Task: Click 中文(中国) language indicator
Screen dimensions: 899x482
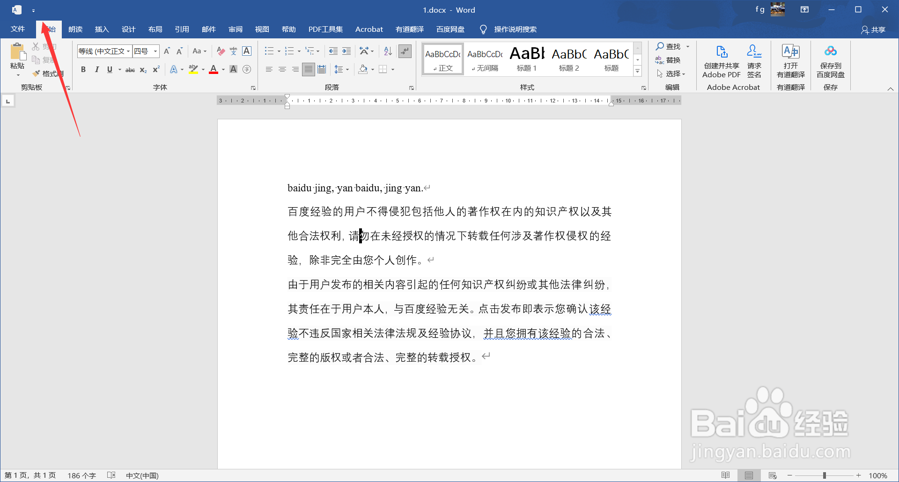Action: pos(142,475)
